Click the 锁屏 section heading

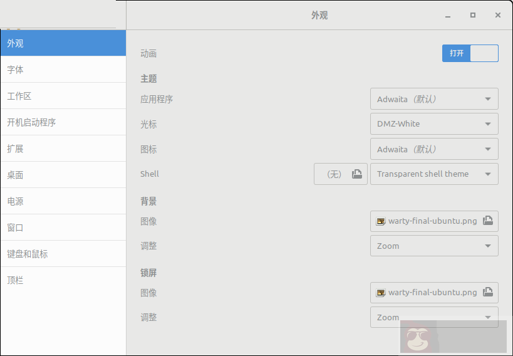click(x=148, y=273)
